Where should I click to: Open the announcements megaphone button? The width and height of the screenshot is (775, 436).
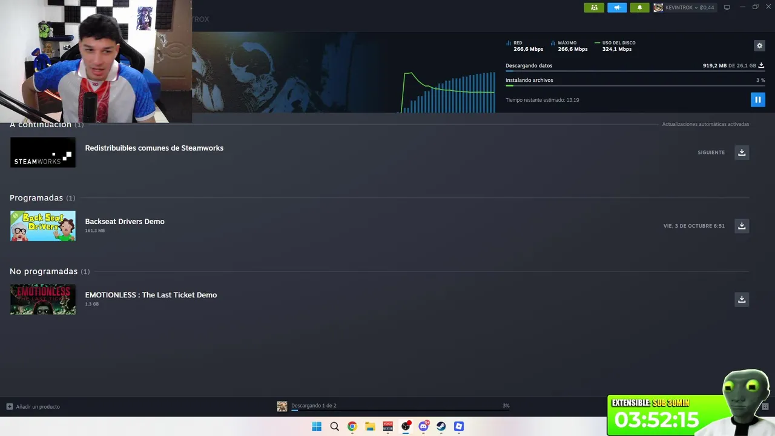point(617,7)
